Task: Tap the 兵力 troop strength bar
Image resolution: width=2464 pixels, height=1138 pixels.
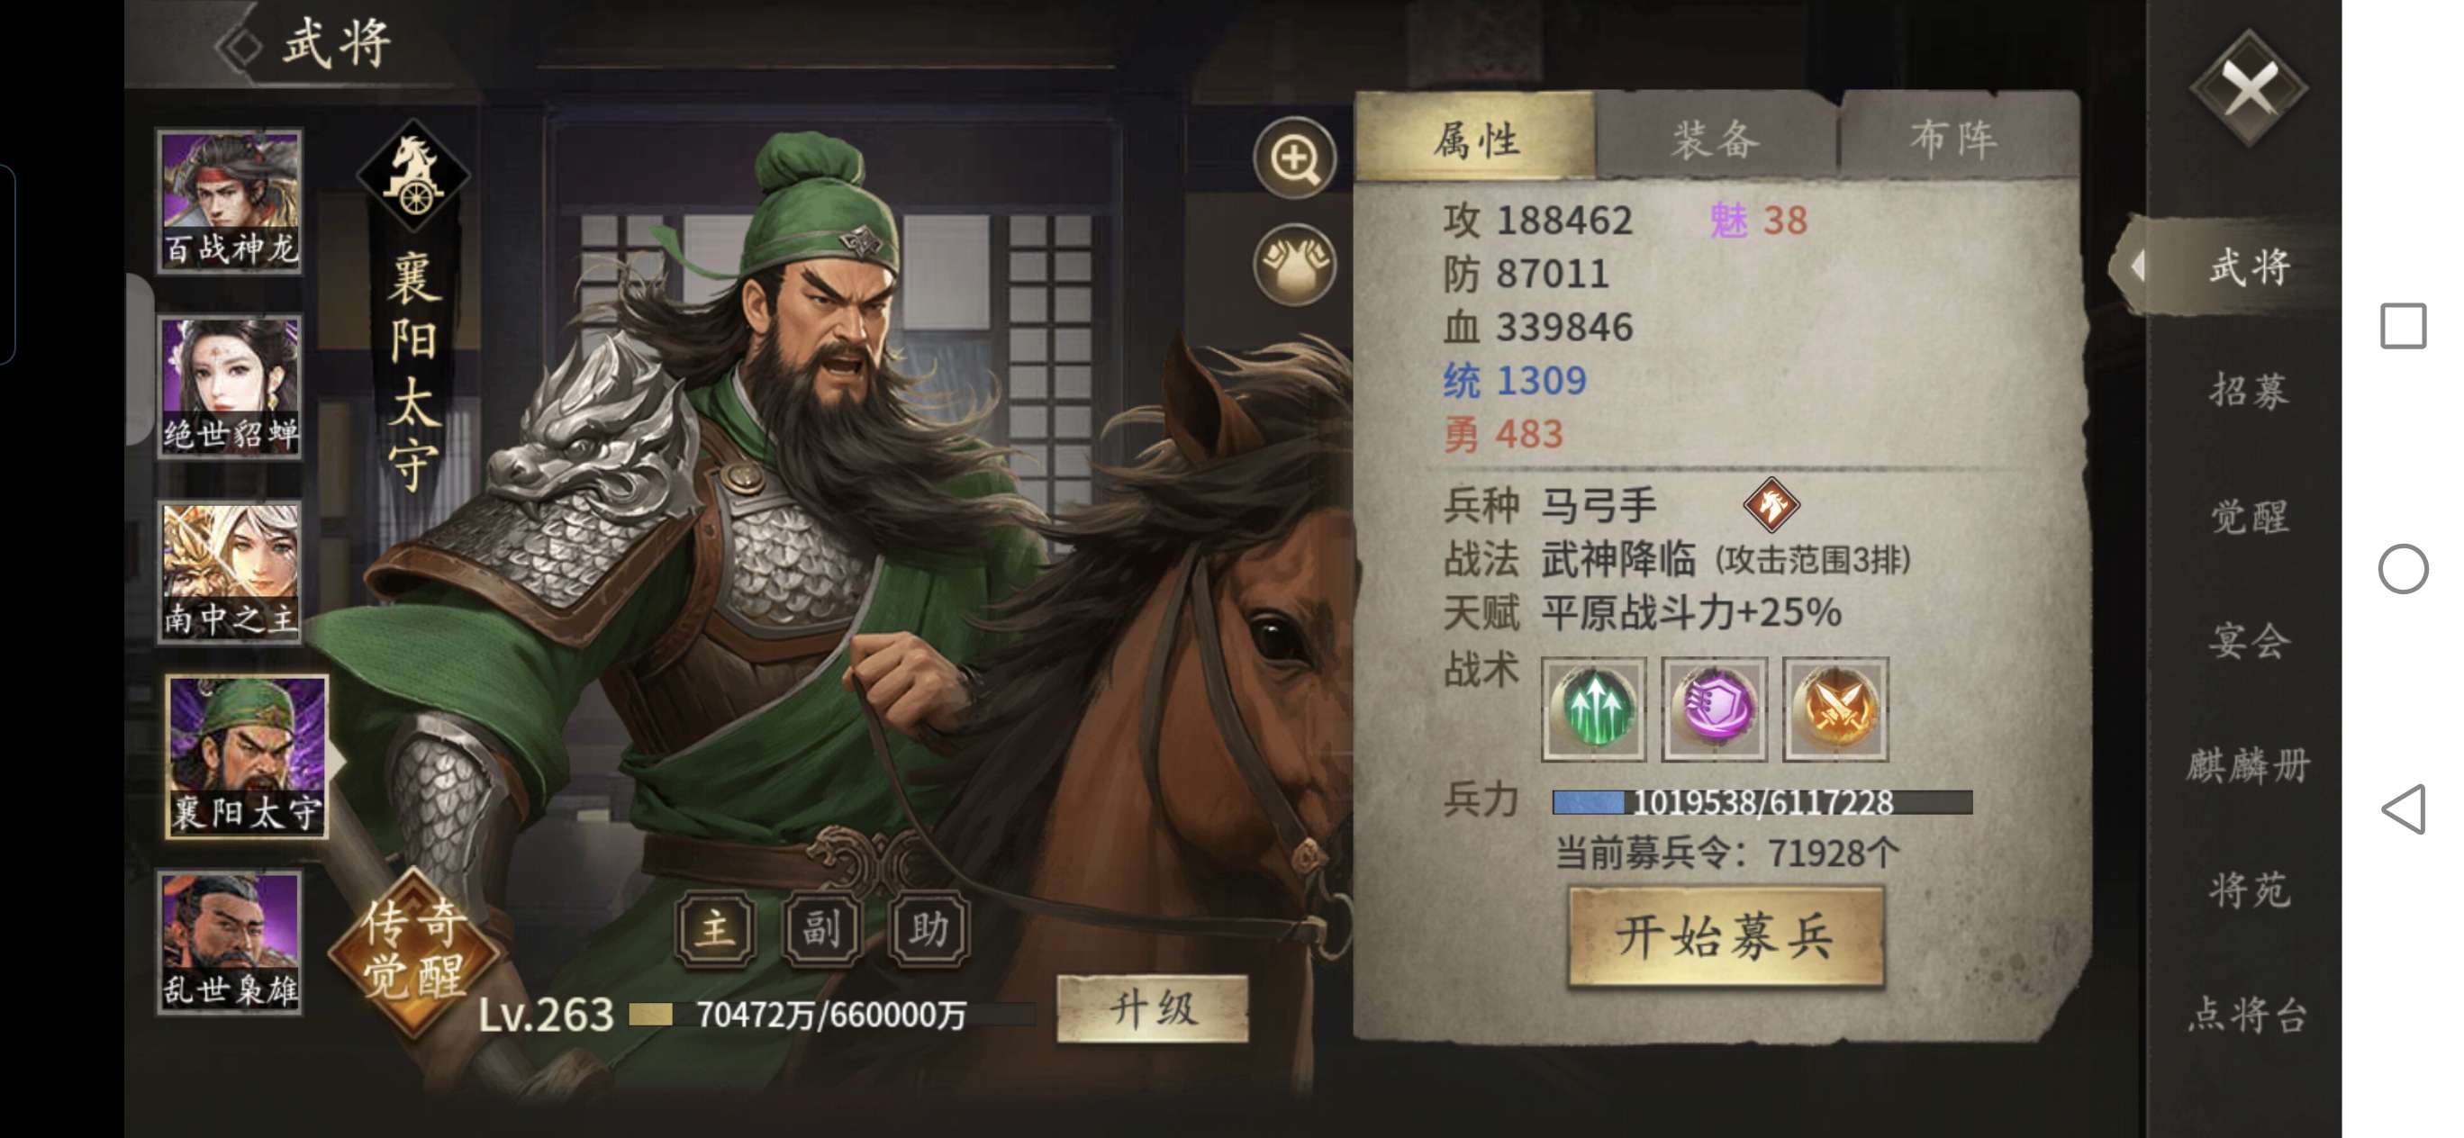Action: click(x=1762, y=802)
